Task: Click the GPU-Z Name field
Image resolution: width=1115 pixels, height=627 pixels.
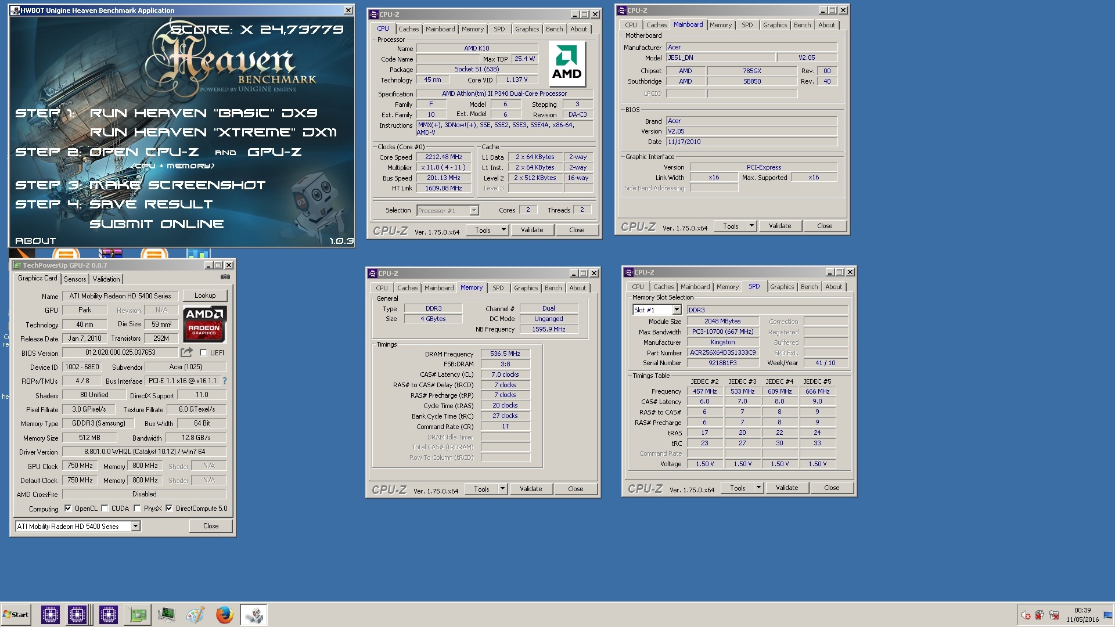Action: (120, 296)
